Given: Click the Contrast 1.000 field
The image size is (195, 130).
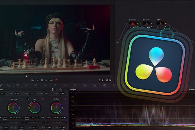Looking at the screenshot, I should click(x=32, y=93).
